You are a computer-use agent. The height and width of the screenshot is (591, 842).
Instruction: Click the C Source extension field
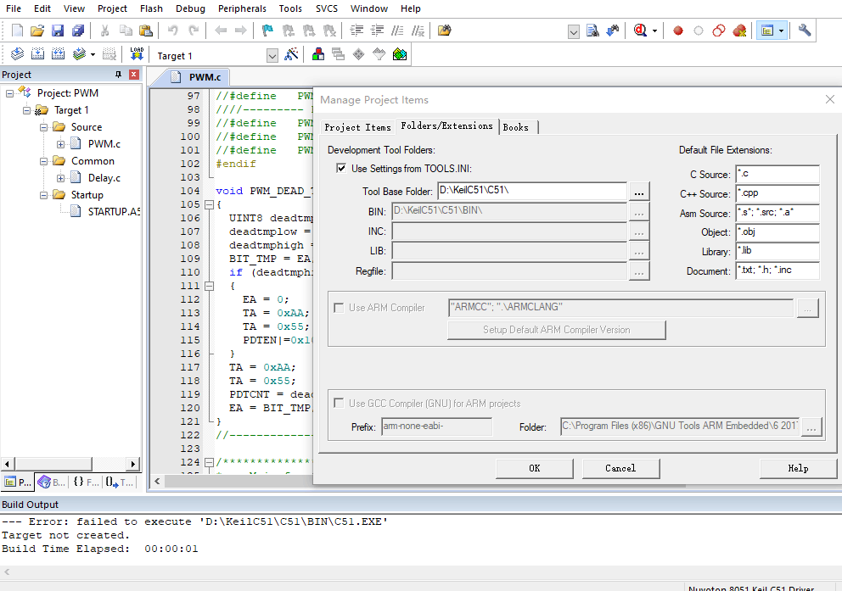point(777,175)
